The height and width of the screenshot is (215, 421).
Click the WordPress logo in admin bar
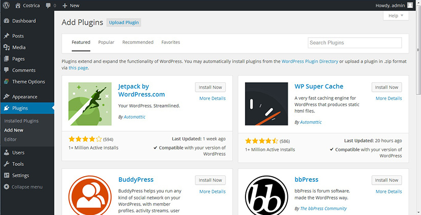pos(6,5)
